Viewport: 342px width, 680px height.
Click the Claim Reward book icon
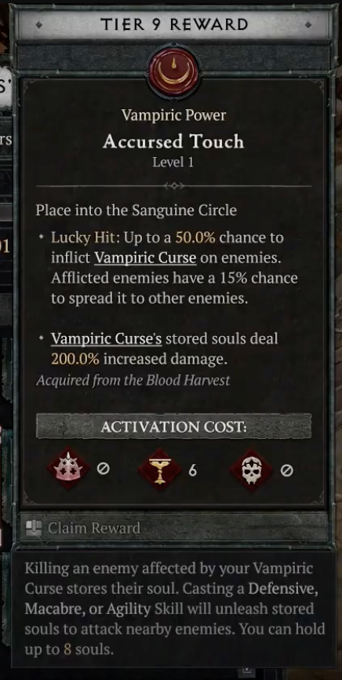click(x=34, y=528)
